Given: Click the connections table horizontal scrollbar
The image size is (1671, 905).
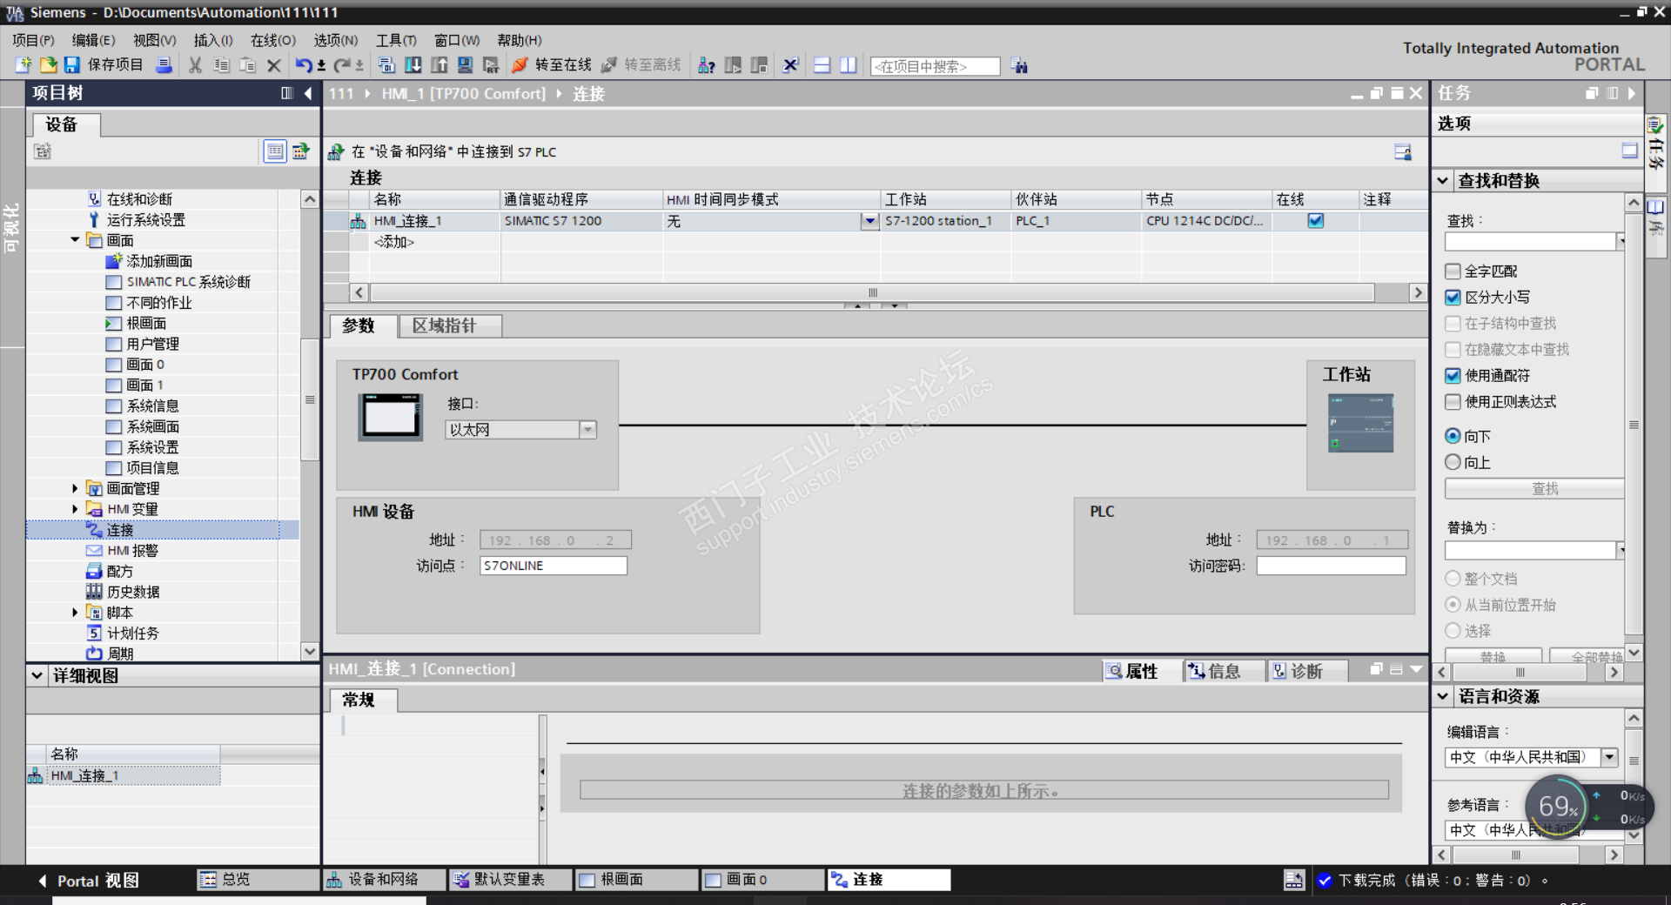Looking at the screenshot, I should (x=873, y=292).
